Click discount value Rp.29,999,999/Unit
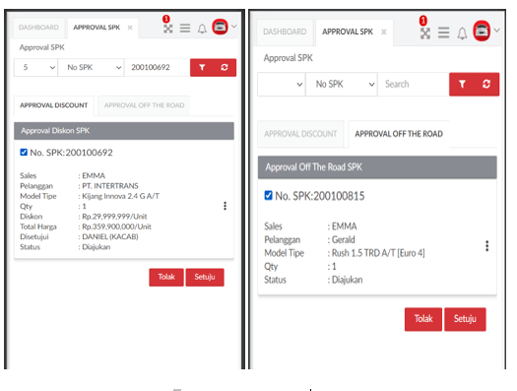517x391 pixels. pos(114,217)
